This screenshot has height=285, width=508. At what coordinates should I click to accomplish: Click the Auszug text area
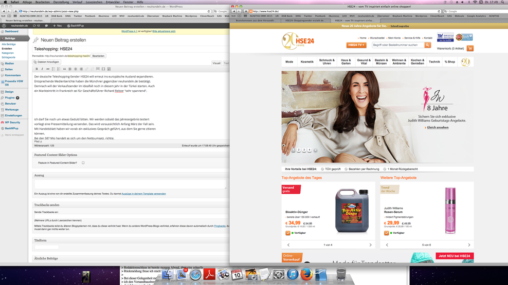[130, 184]
